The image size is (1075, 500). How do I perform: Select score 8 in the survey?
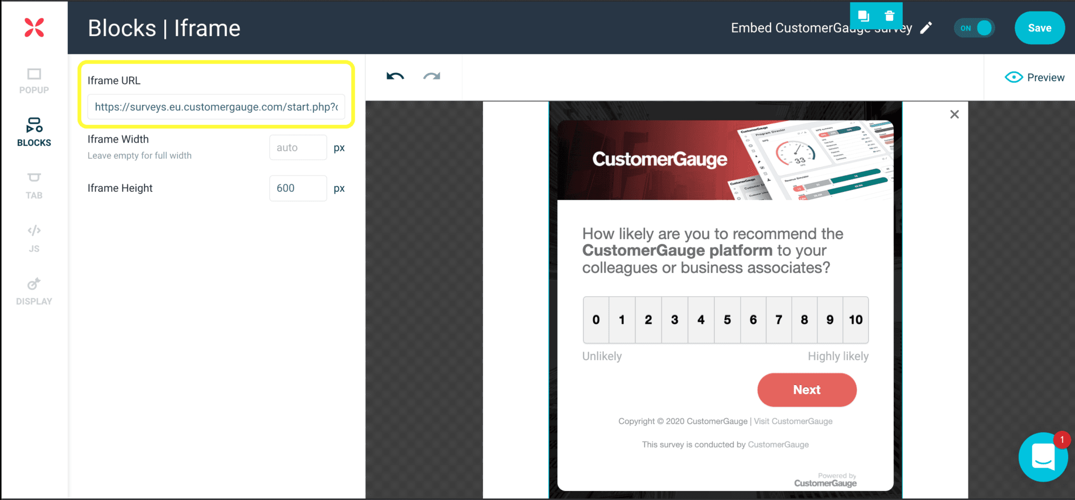[804, 320]
